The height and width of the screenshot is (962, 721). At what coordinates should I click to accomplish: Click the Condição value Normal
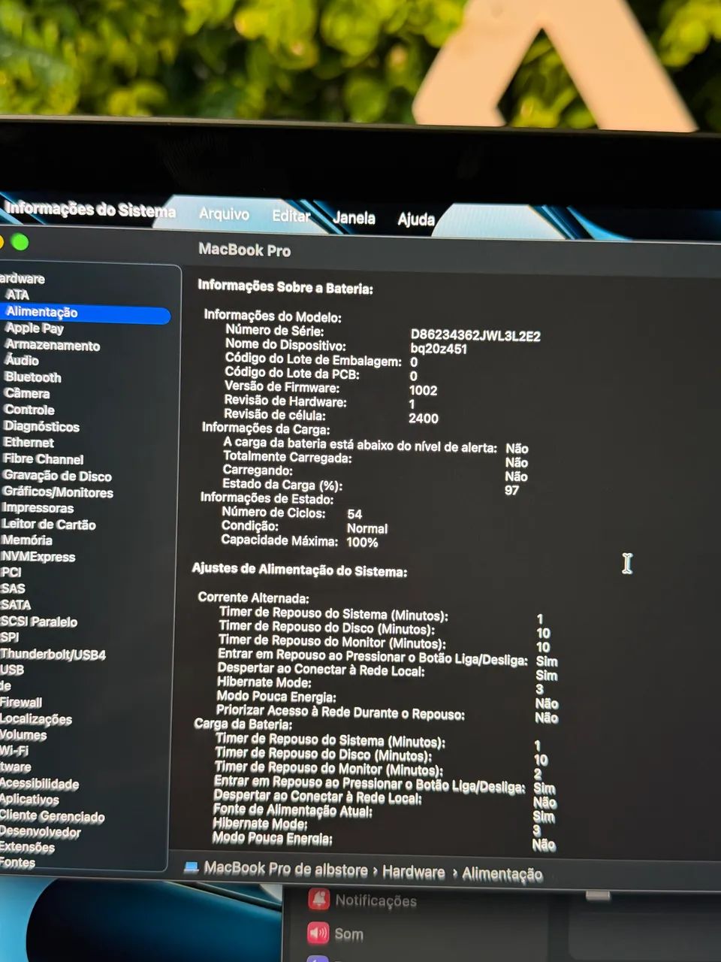(367, 528)
